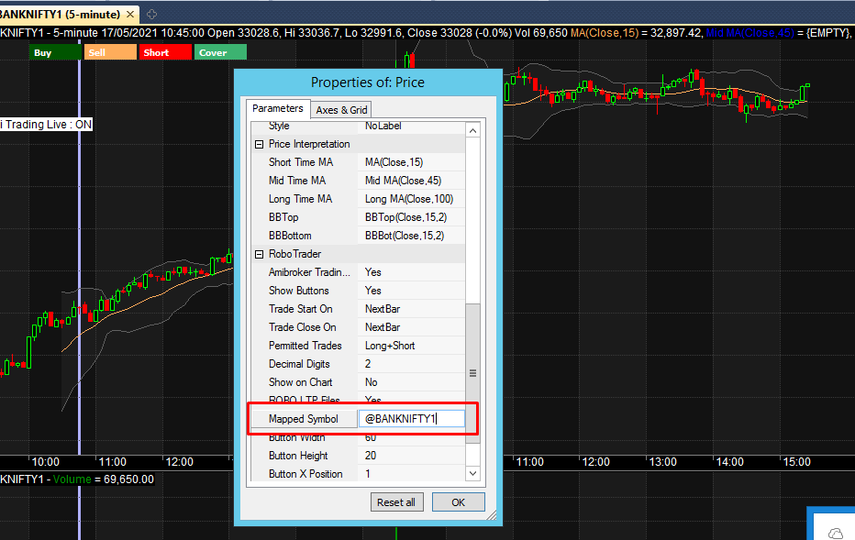Select the Long Time MA value
This screenshot has height=540, width=855.
point(412,199)
